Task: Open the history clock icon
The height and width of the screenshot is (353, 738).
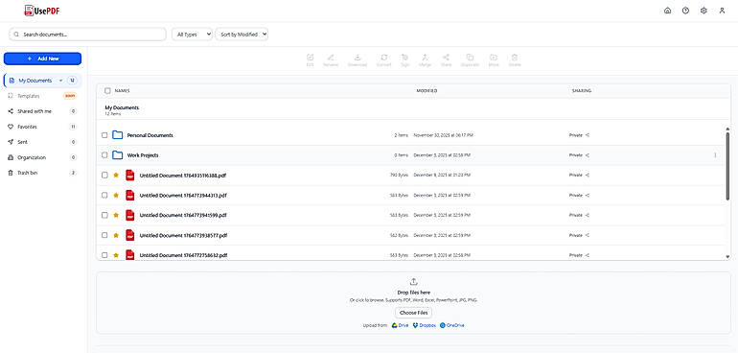Action: 685,11
